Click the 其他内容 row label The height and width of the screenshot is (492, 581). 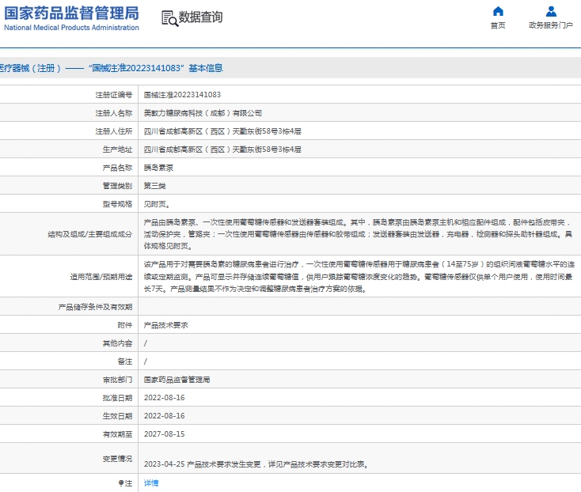117,343
